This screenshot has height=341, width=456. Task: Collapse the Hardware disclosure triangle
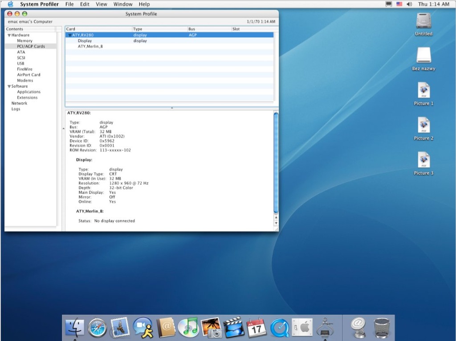[x=9, y=35]
